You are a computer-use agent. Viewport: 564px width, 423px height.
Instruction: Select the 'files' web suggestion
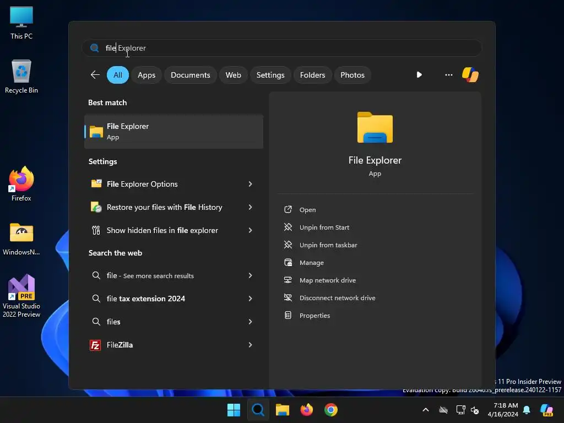click(173, 322)
